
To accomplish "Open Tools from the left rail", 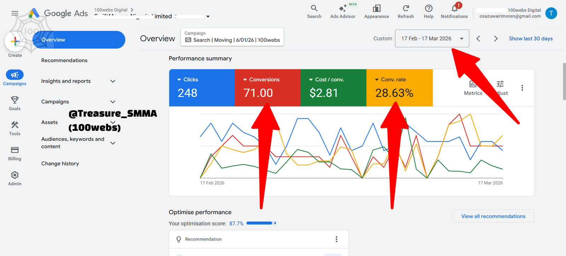I will (x=15, y=128).
